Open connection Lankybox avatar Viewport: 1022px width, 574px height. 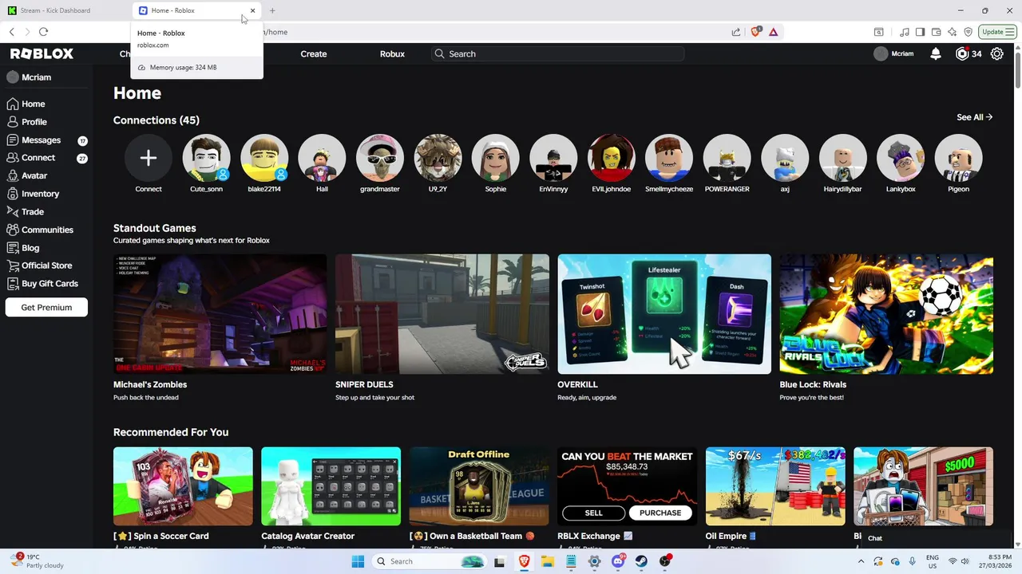click(x=901, y=158)
